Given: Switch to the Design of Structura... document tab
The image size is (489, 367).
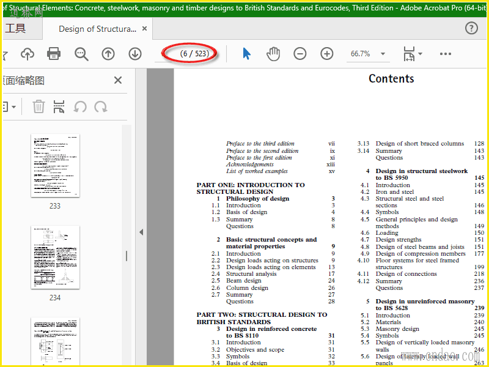Looking at the screenshot, I should tap(97, 29).
